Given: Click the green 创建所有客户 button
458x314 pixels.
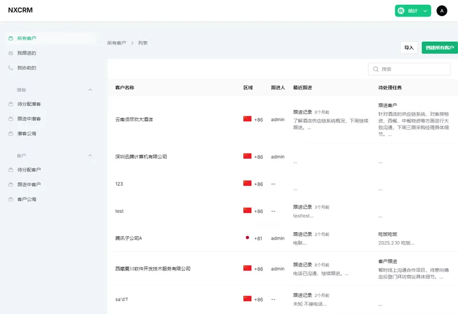Looking at the screenshot, I should (440, 48).
